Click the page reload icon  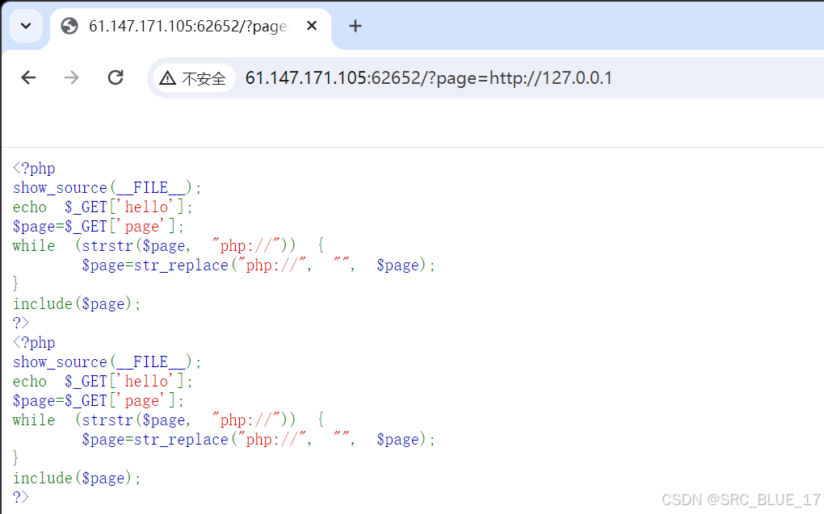pos(115,77)
